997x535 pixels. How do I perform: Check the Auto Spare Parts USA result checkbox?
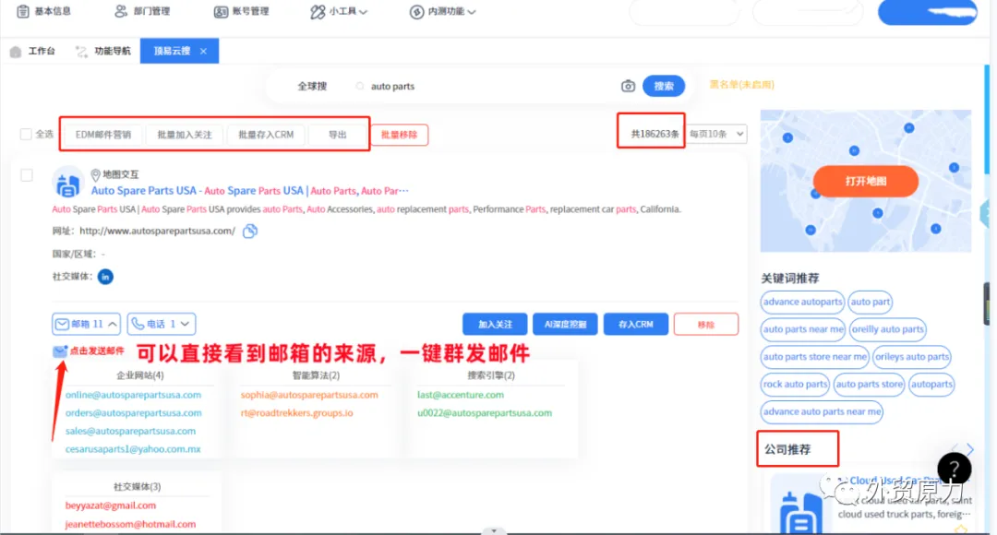[x=27, y=174]
